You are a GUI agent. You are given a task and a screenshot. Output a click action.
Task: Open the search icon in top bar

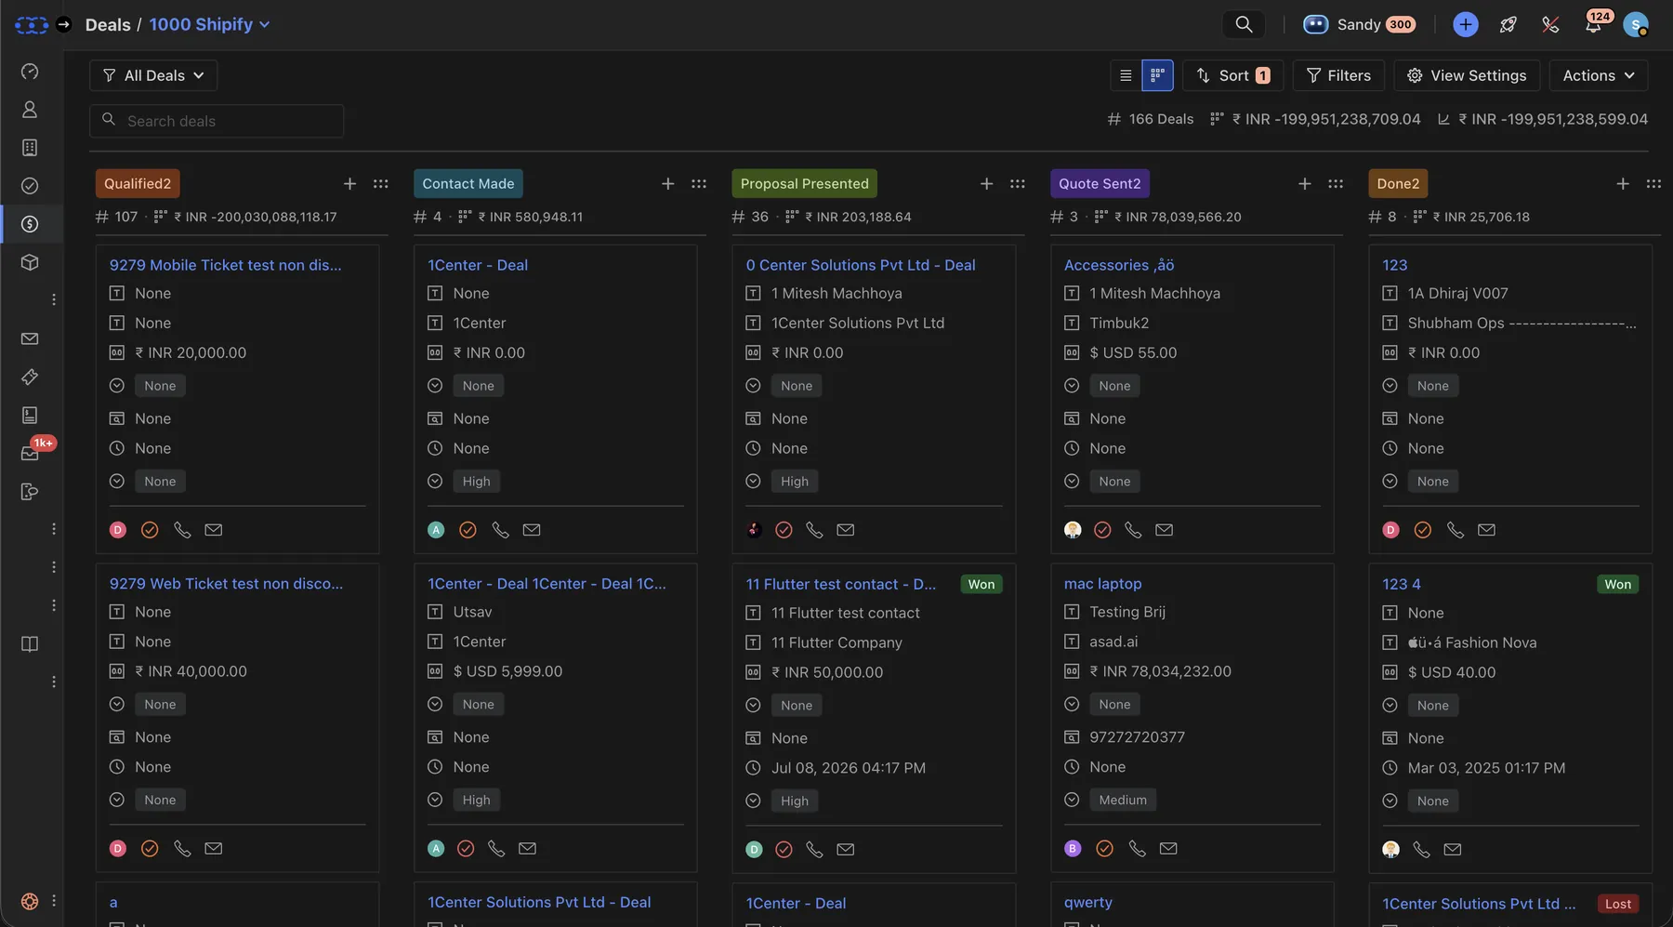pos(1244,24)
